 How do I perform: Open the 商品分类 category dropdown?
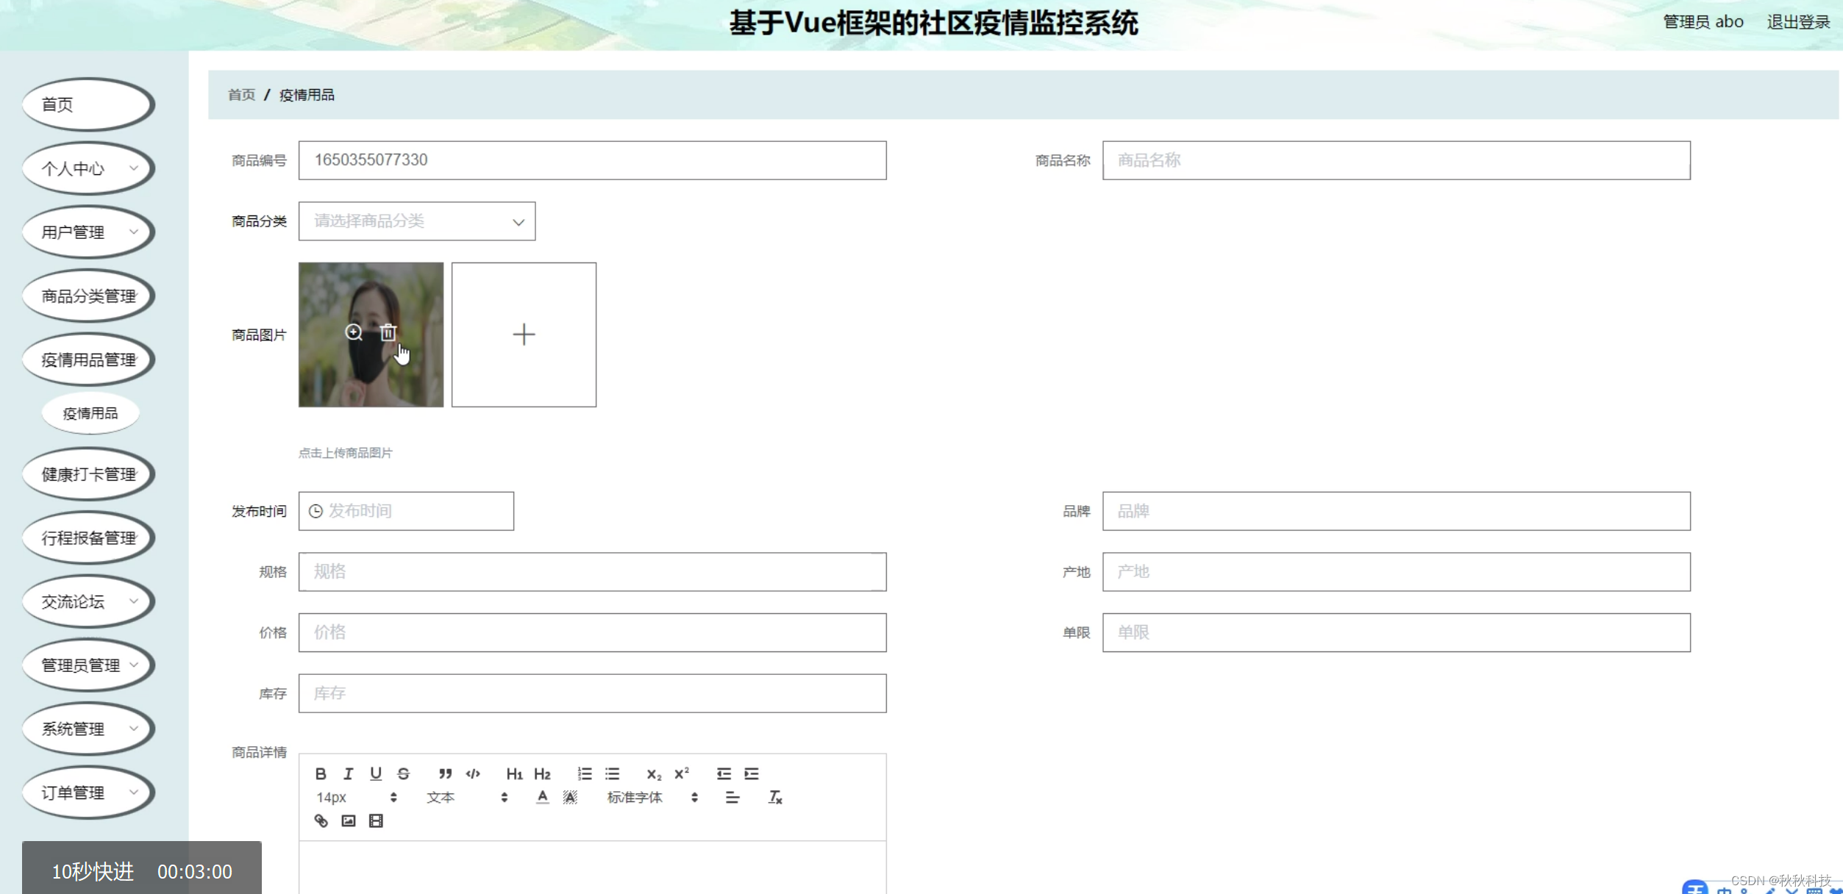(416, 221)
